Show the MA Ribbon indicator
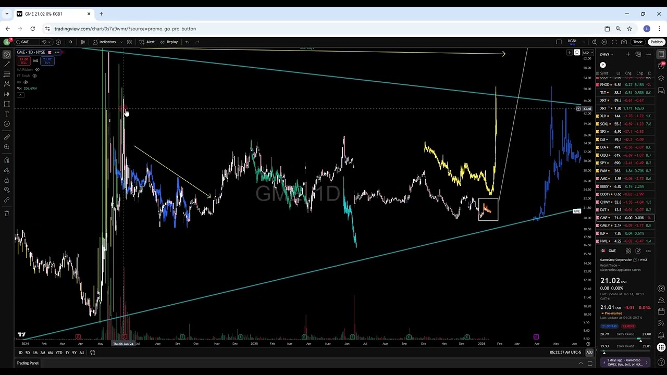Image resolution: width=667 pixels, height=375 pixels. pos(37,69)
